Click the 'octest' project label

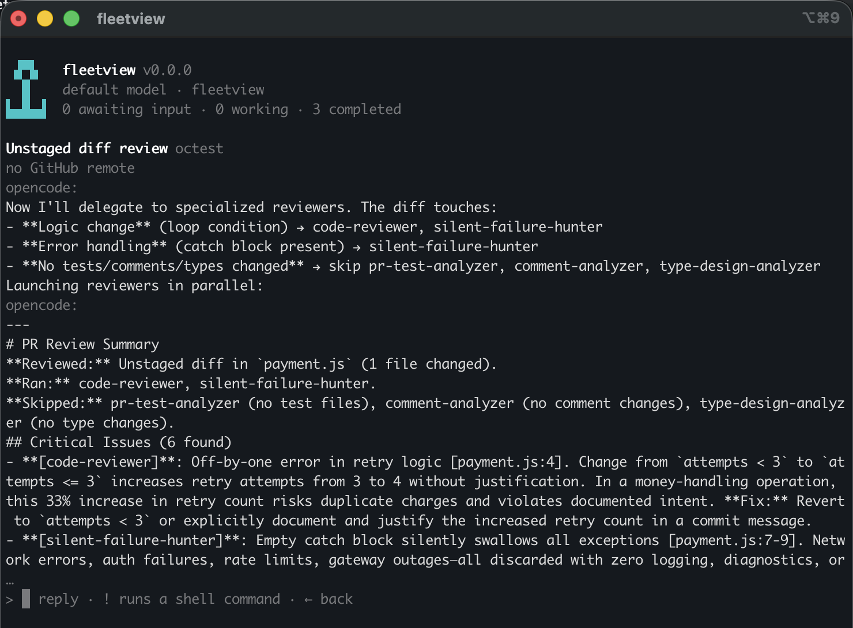[199, 149]
